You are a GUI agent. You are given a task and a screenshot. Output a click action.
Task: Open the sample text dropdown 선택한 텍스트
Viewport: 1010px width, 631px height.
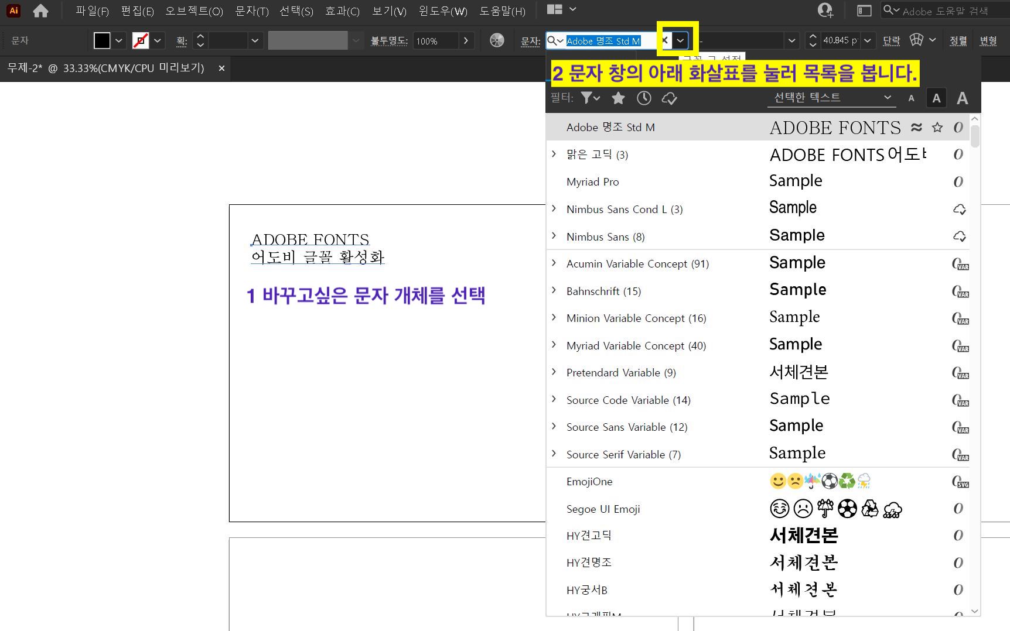click(832, 98)
